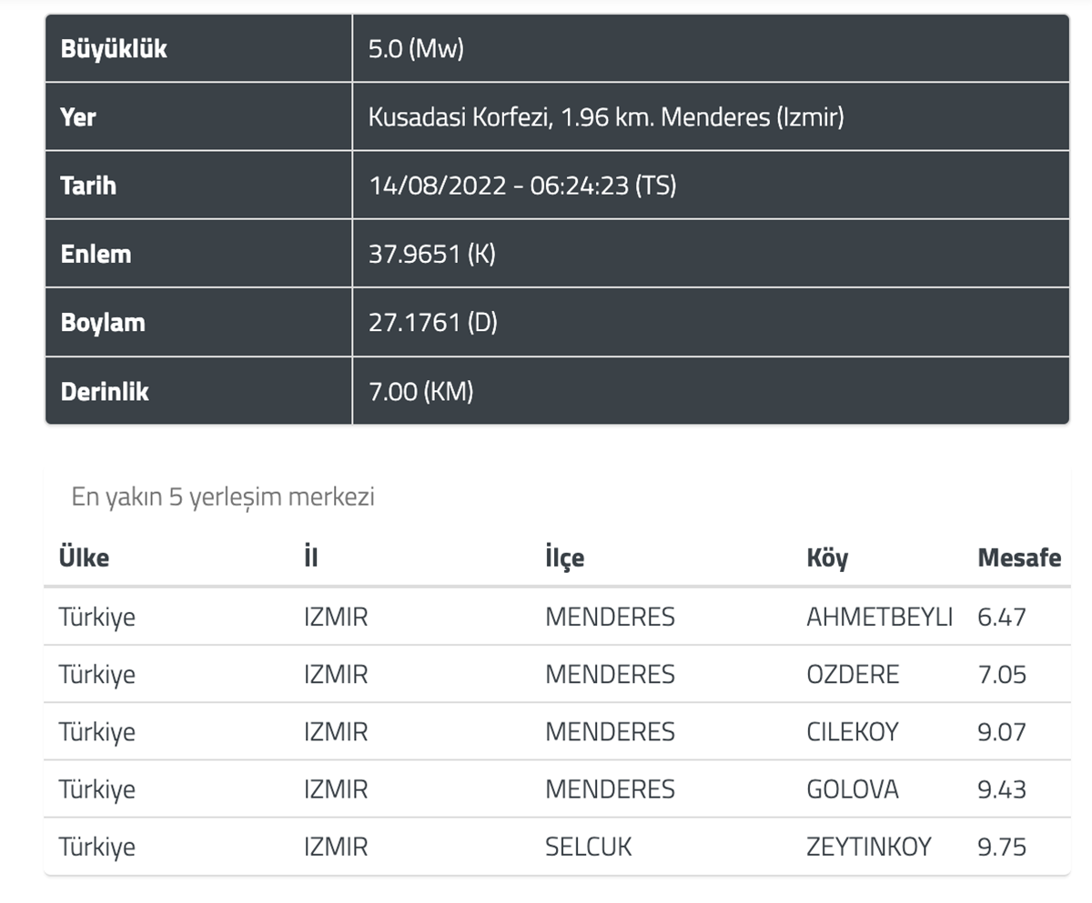
Task: Select the date 14/08/2022 - 06:24:23 value
Action: [522, 186]
